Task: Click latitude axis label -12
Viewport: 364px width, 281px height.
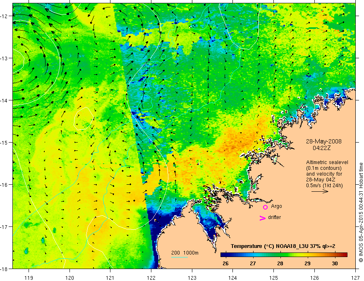Action: click(4, 16)
